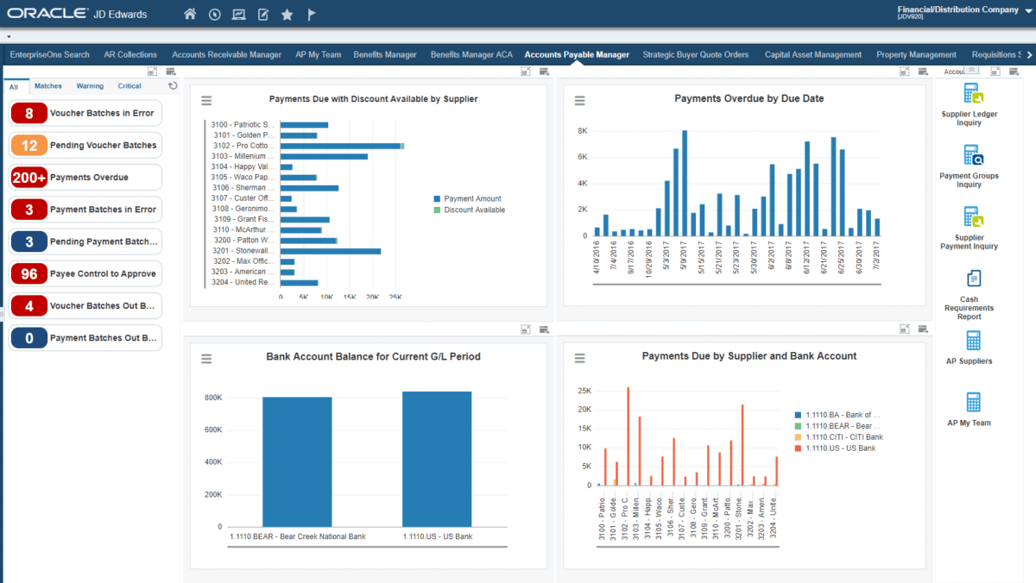Open Cash Requirements Report icon
Image resolution: width=1036 pixels, height=583 pixels.
[x=973, y=279]
